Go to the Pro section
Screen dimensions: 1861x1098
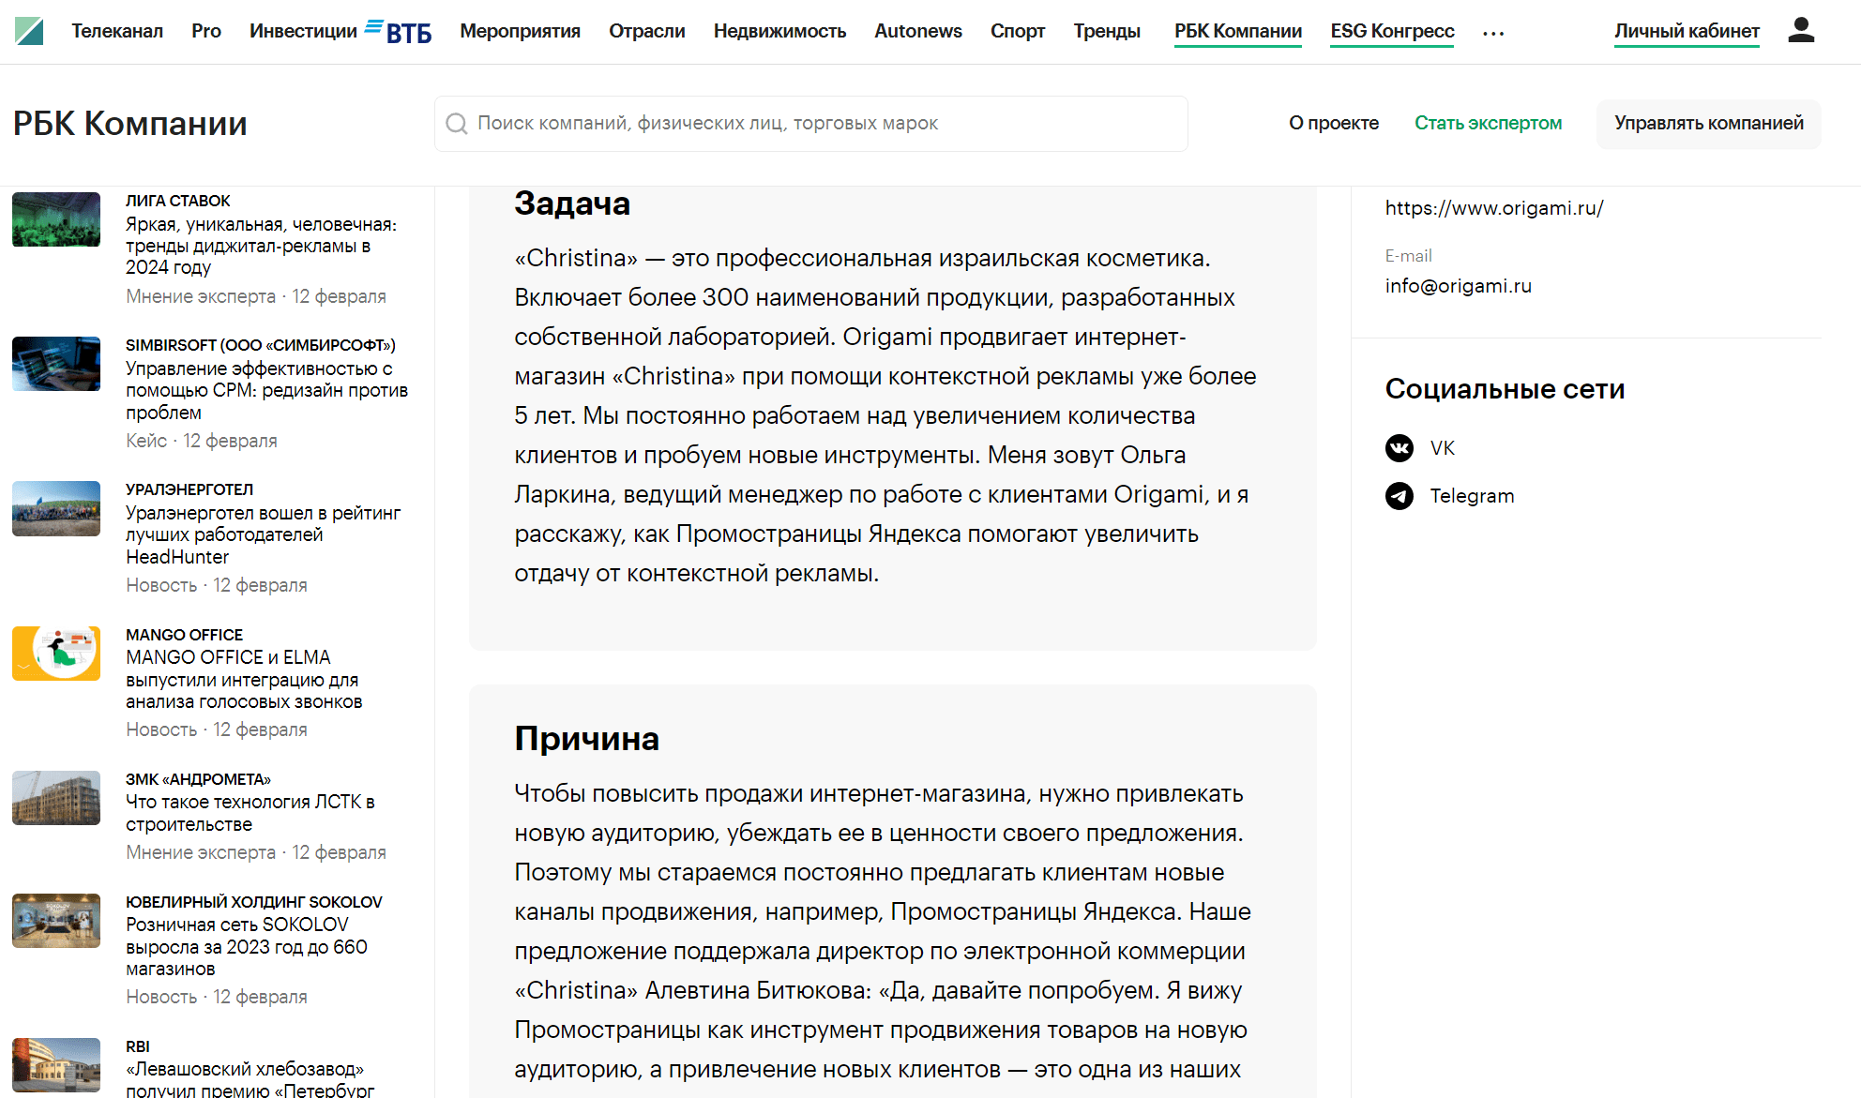pos(206,31)
